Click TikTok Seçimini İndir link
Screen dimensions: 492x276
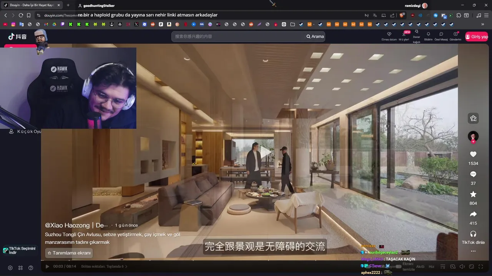click(x=20, y=250)
